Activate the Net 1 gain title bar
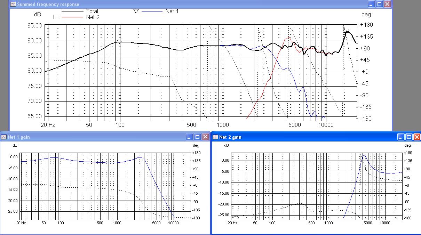The width and height of the screenshot is (421, 235). (105, 137)
